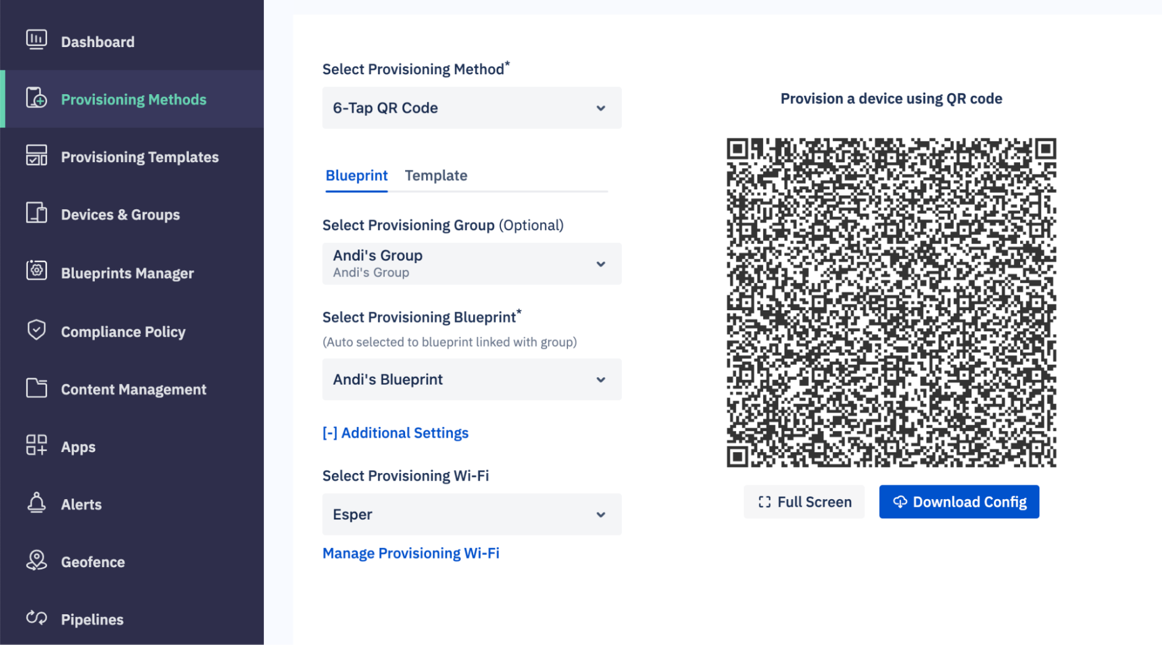Image resolution: width=1162 pixels, height=645 pixels.
Task: Click Download Config button
Action: 958,501
